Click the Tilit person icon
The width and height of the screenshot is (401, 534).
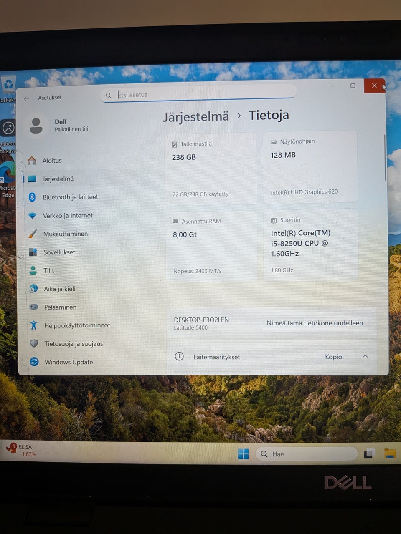pyautogui.click(x=33, y=270)
